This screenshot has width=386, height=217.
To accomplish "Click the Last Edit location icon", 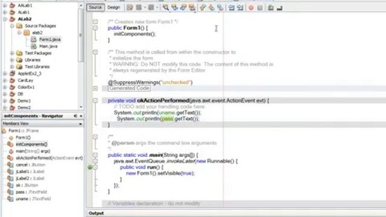I will (x=130, y=8).
